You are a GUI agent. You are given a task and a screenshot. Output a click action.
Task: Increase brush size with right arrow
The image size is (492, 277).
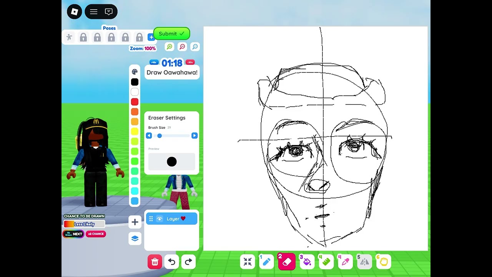(194, 135)
